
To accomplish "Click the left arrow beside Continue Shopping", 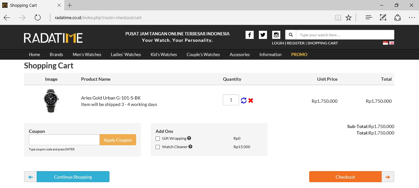I will click(31, 177).
